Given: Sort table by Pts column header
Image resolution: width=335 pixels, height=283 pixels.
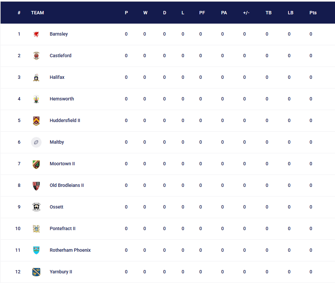Looking at the screenshot, I should coord(313,13).
